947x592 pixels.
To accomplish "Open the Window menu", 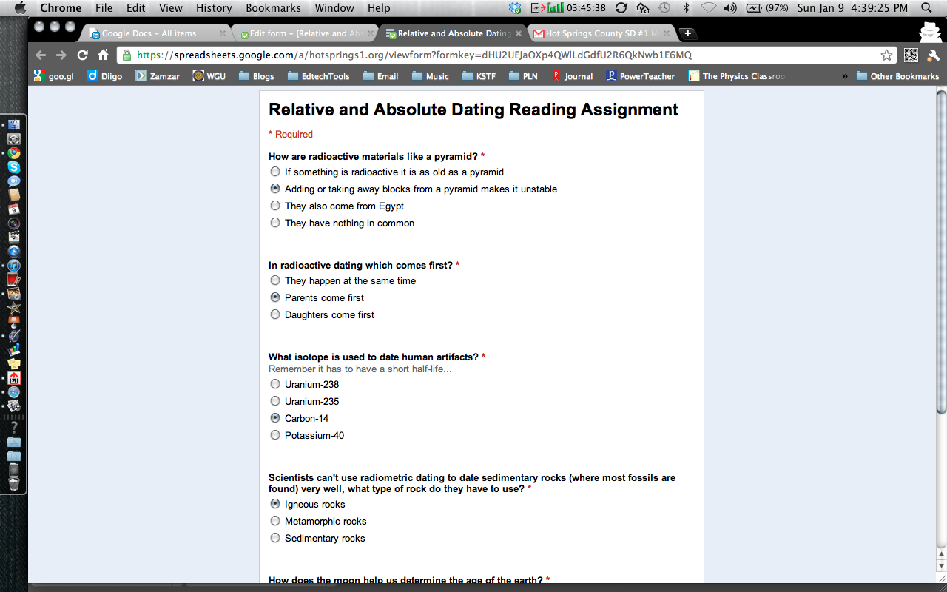I will [x=334, y=8].
